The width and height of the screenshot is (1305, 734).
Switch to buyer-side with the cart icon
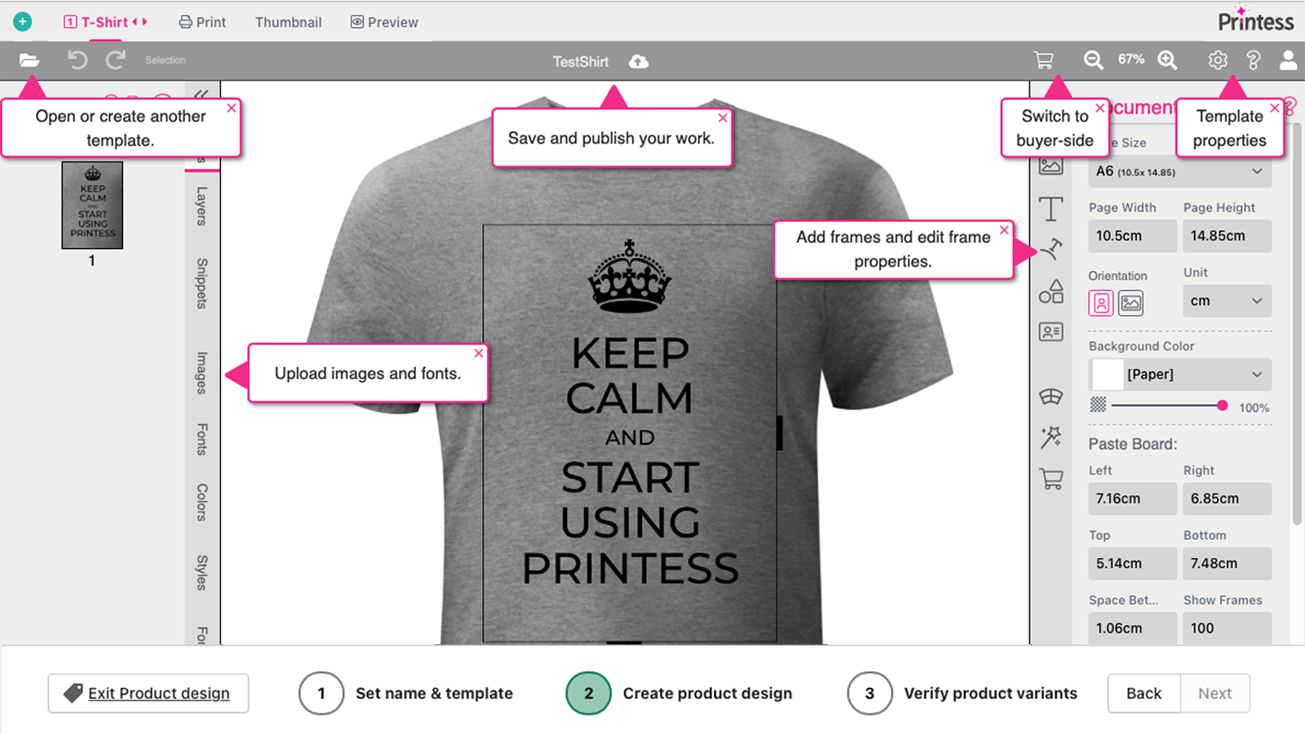[1043, 60]
